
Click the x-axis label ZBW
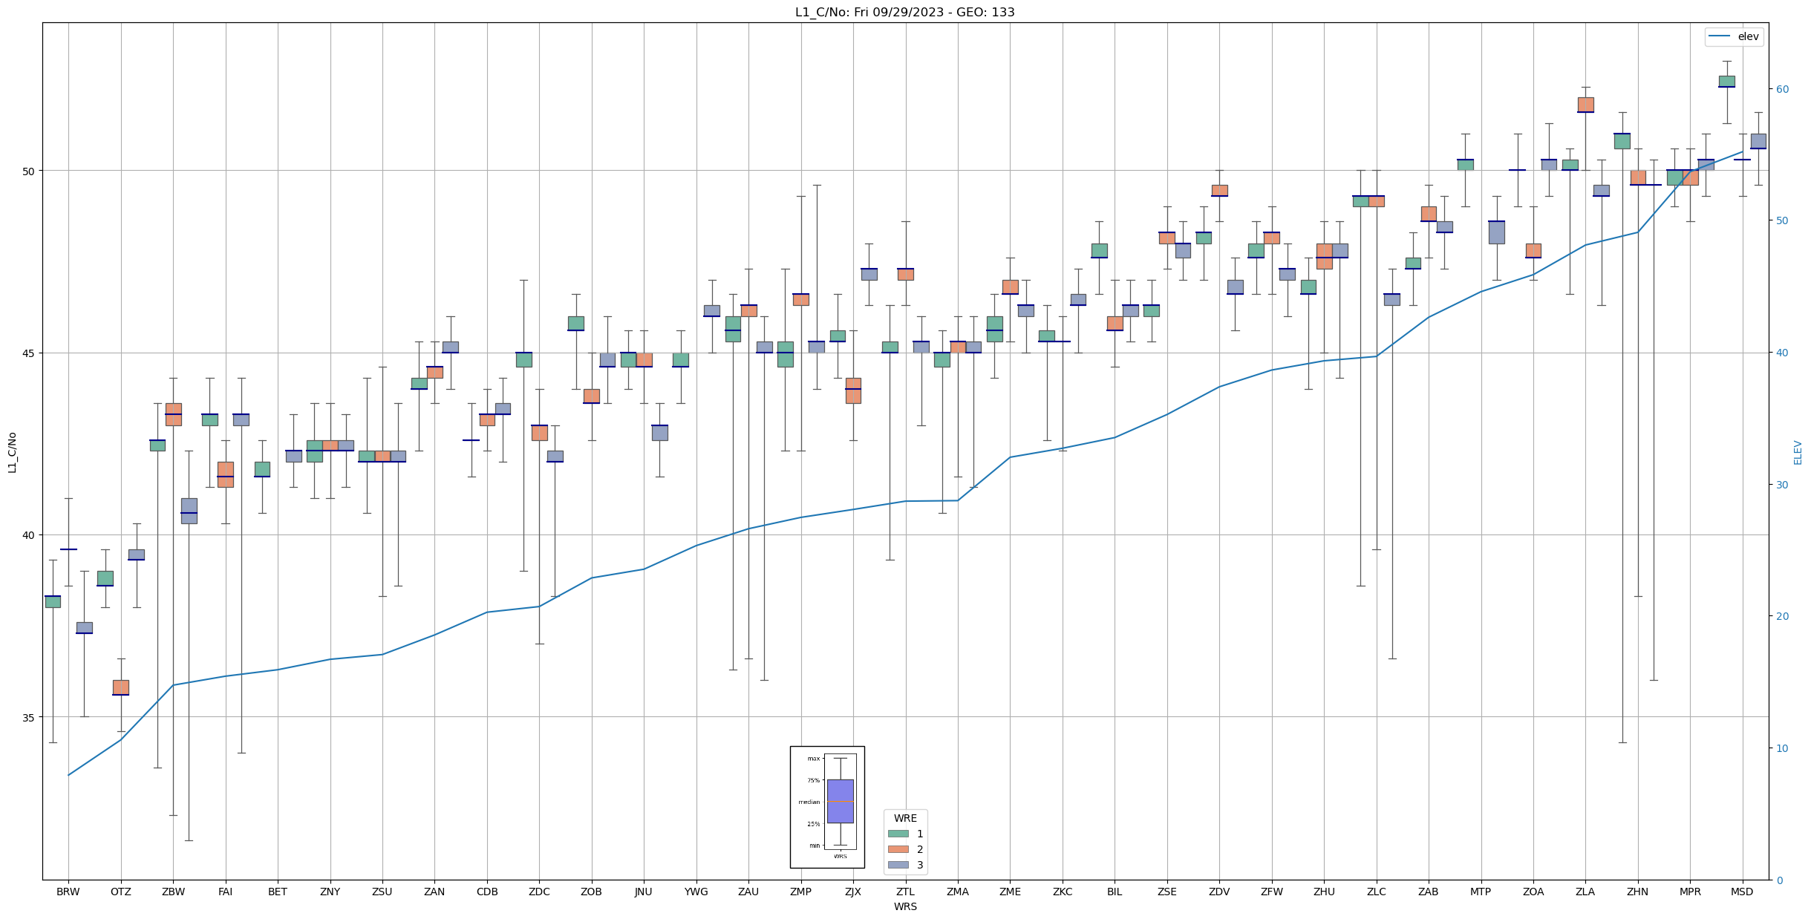tap(173, 892)
